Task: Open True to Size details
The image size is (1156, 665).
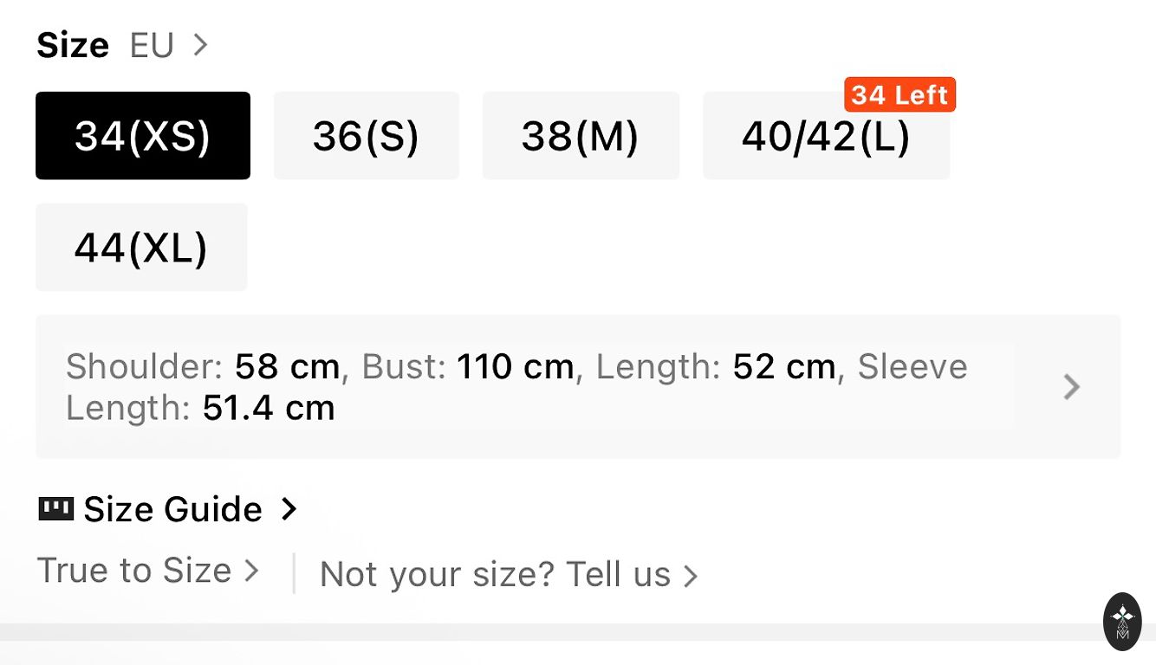Action: (x=134, y=571)
